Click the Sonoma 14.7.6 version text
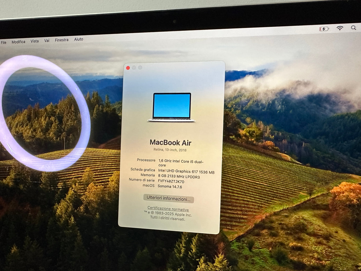 coord(170,186)
